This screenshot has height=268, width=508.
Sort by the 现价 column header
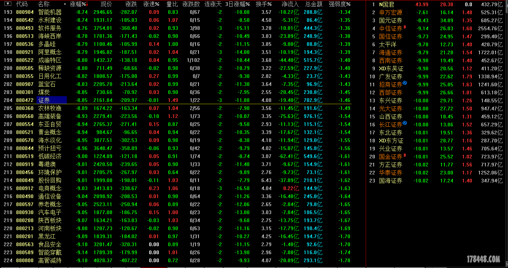(107, 4)
